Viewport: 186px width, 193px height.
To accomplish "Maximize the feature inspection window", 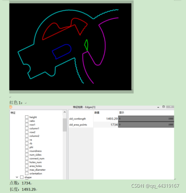I will pyautogui.click(x=164, y=107).
